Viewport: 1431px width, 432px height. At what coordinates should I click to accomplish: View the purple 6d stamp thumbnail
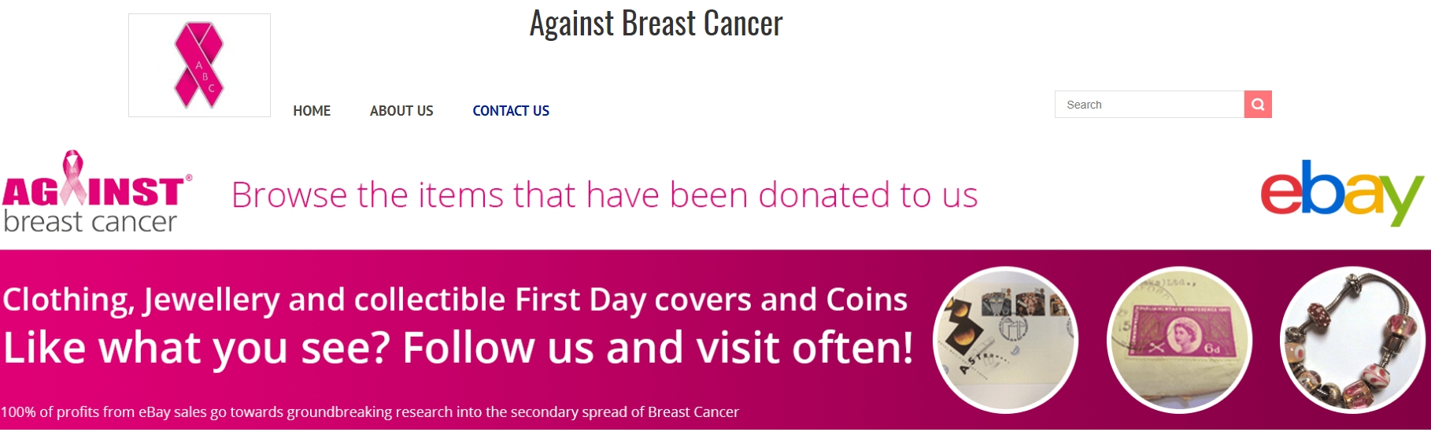[1179, 340]
